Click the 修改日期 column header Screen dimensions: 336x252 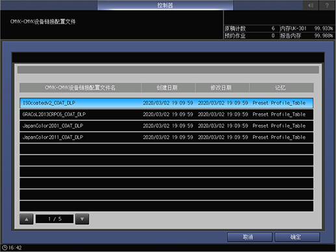tap(222, 88)
